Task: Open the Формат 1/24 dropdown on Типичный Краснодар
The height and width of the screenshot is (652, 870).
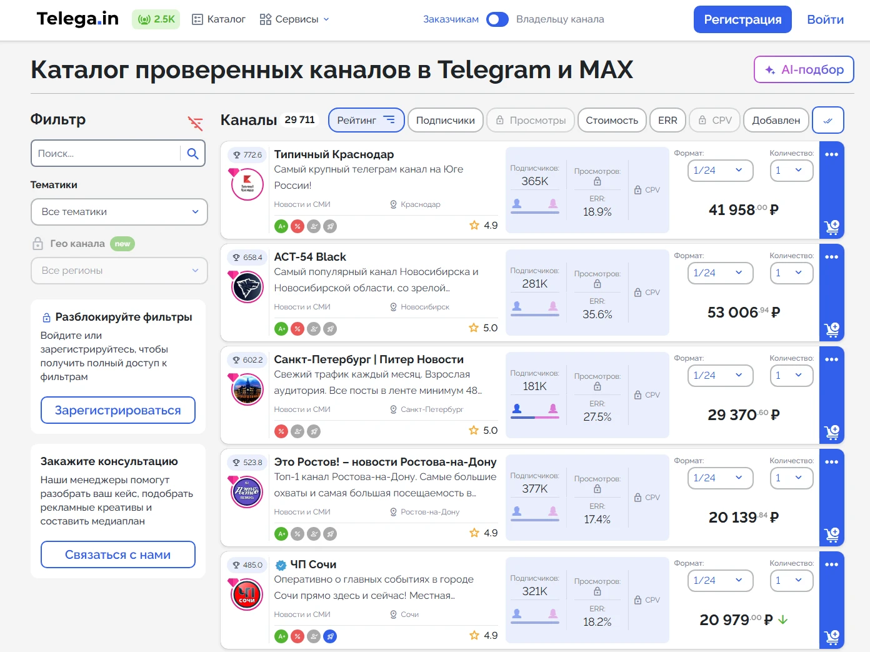Action: point(720,170)
